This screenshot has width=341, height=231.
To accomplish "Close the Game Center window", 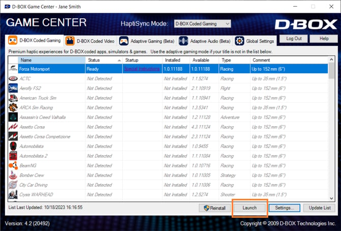I will [331, 7].
